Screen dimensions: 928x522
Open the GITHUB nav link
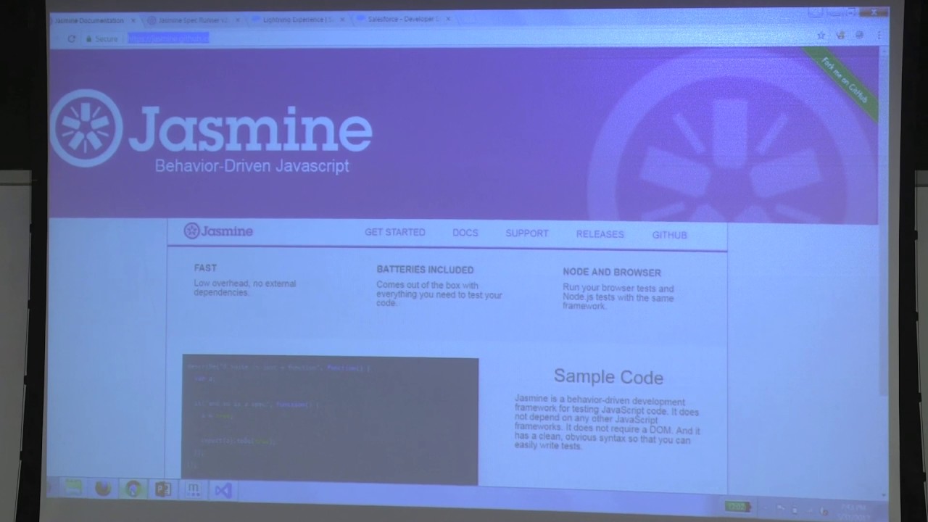pos(669,235)
